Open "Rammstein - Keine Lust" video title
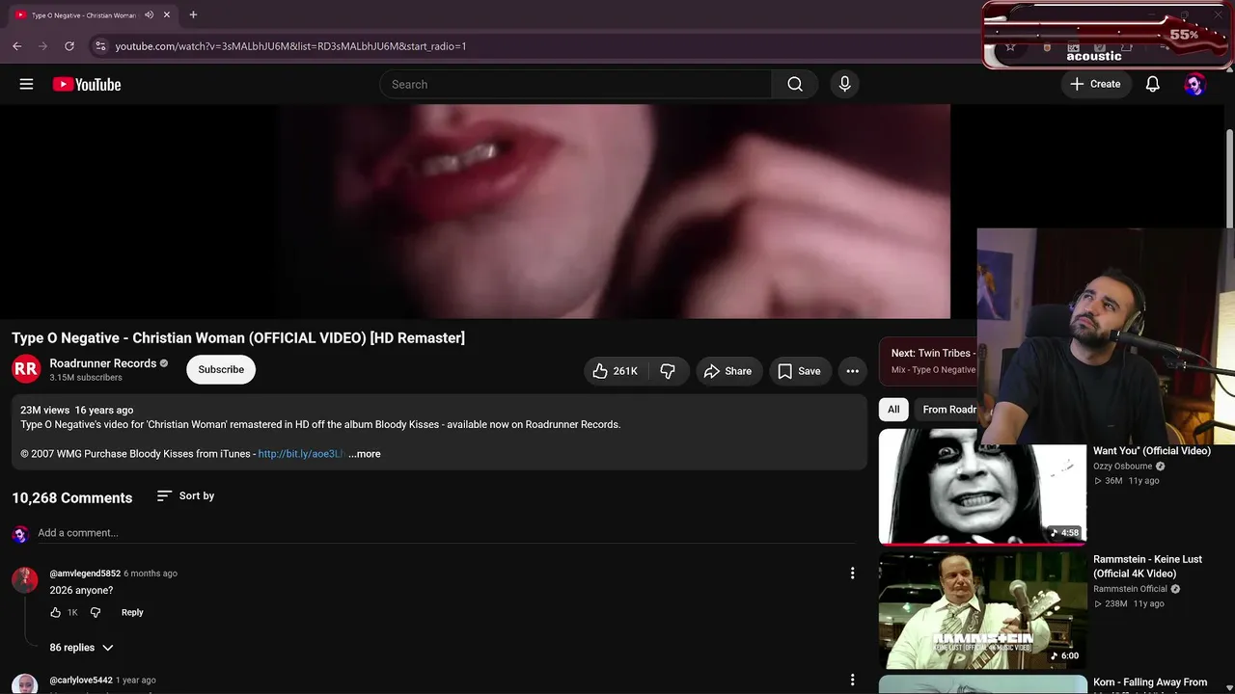Viewport: 1235px width, 694px height. click(1147, 566)
